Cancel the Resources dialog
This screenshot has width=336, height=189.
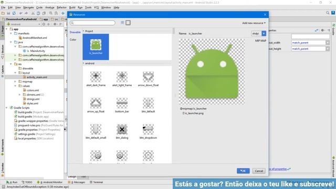pos(259,171)
